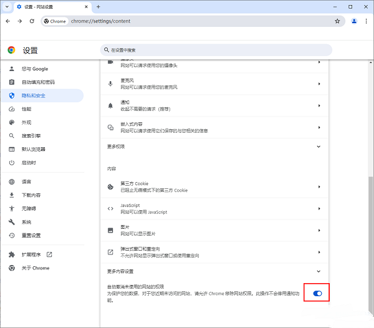Bookmark this page with the star icon

[337, 21]
